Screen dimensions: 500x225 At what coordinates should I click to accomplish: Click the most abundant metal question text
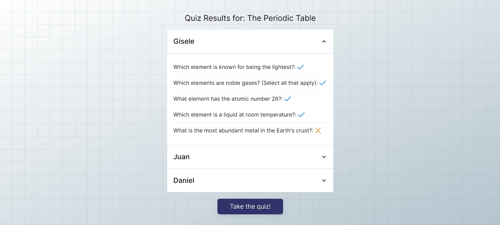(x=243, y=131)
